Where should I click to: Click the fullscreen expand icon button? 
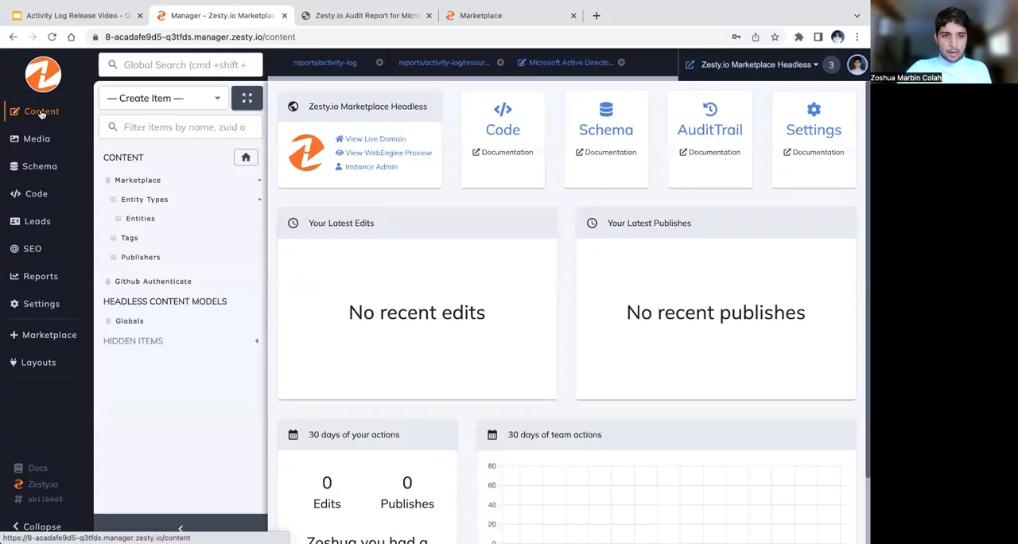tap(247, 98)
